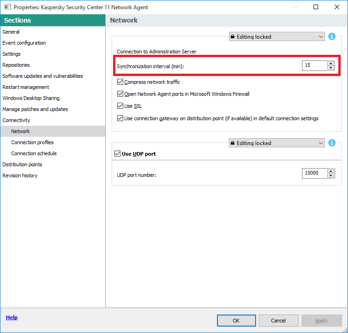This screenshot has height=333, width=348.
Task: Disable the Use SSL checkbox
Action: coord(120,105)
